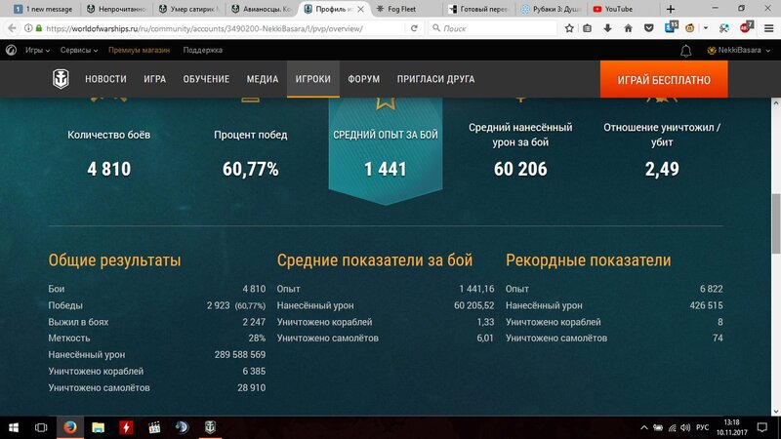Open the NekkiBasara account dropdown
Screen dimensions: 781x439
739,51
